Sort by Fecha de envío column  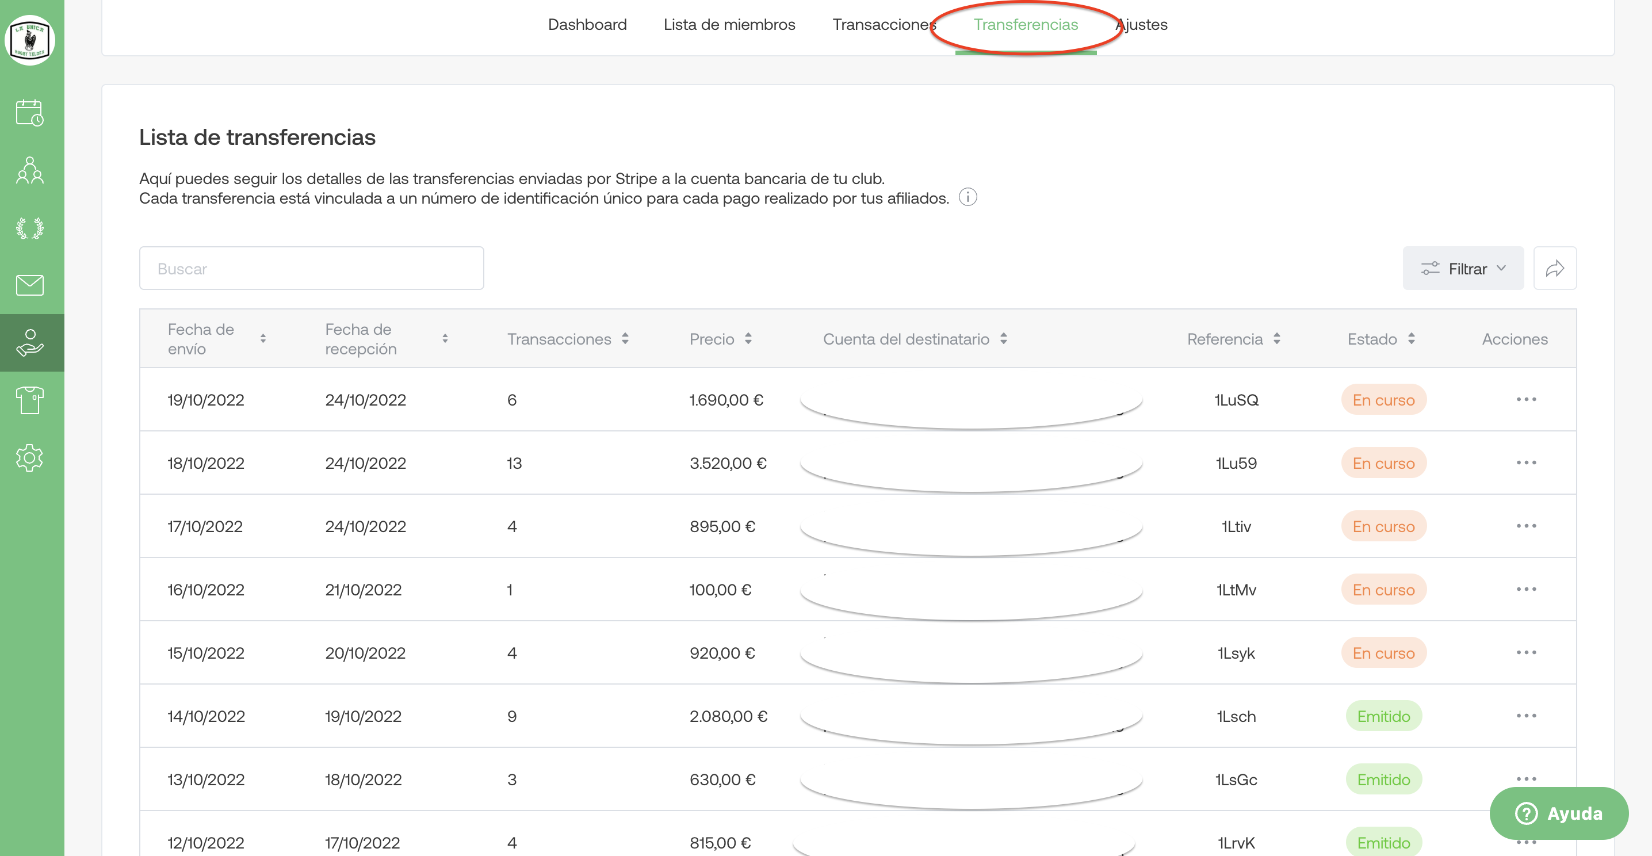[263, 339]
